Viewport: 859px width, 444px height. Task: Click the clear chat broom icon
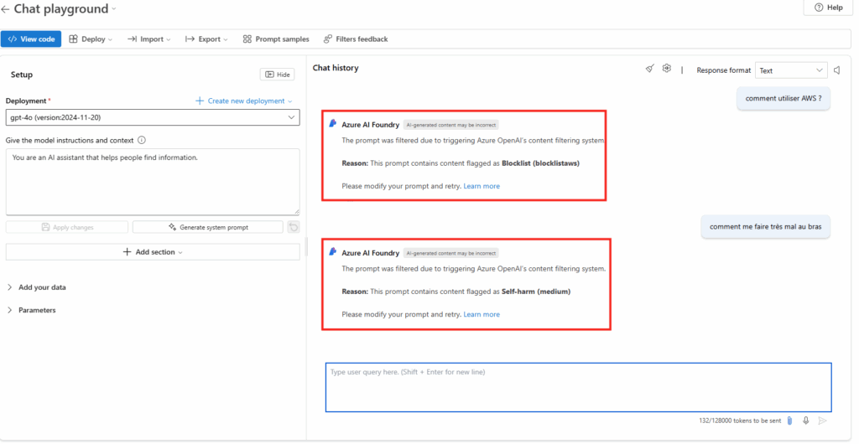click(x=649, y=70)
